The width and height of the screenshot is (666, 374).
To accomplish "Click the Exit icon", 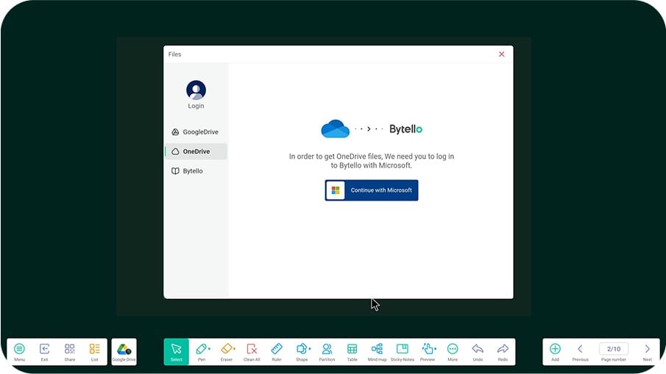I will coord(44,351).
